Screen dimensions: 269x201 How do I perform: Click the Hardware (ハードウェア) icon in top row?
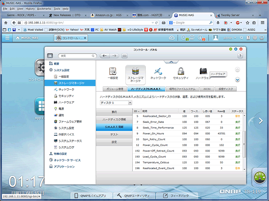[x=203, y=72]
